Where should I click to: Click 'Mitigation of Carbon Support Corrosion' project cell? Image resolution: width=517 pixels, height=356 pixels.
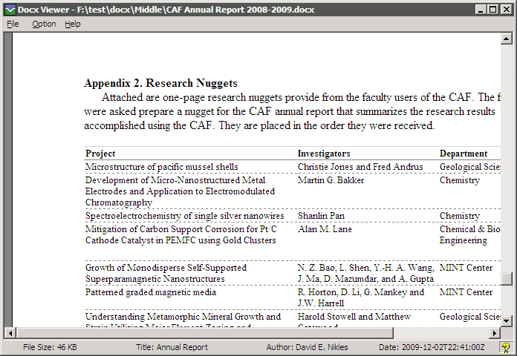[x=181, y=234]
